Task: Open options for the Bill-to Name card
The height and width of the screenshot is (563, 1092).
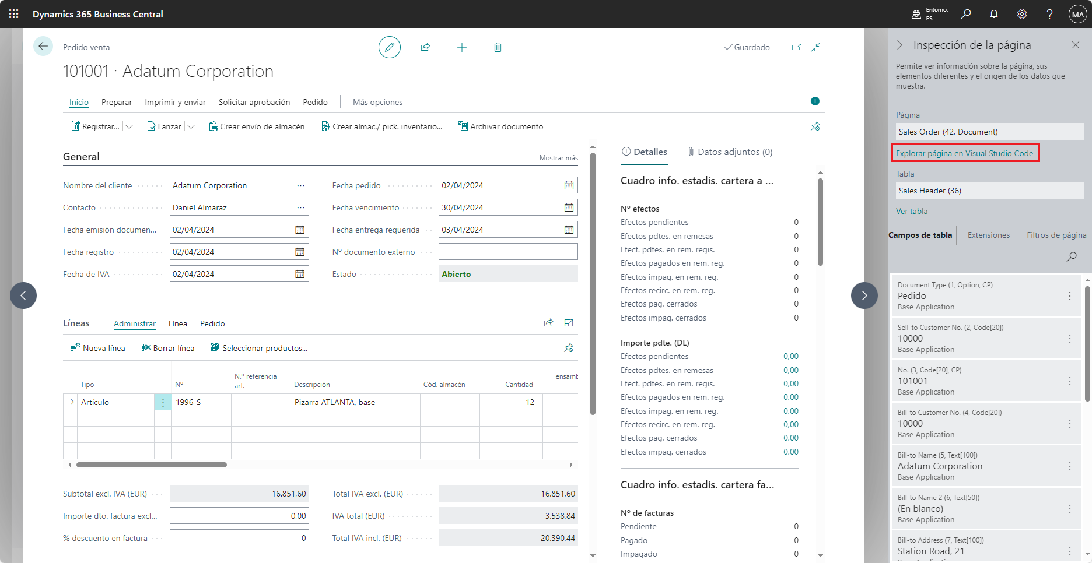Action: point(1070,466)
